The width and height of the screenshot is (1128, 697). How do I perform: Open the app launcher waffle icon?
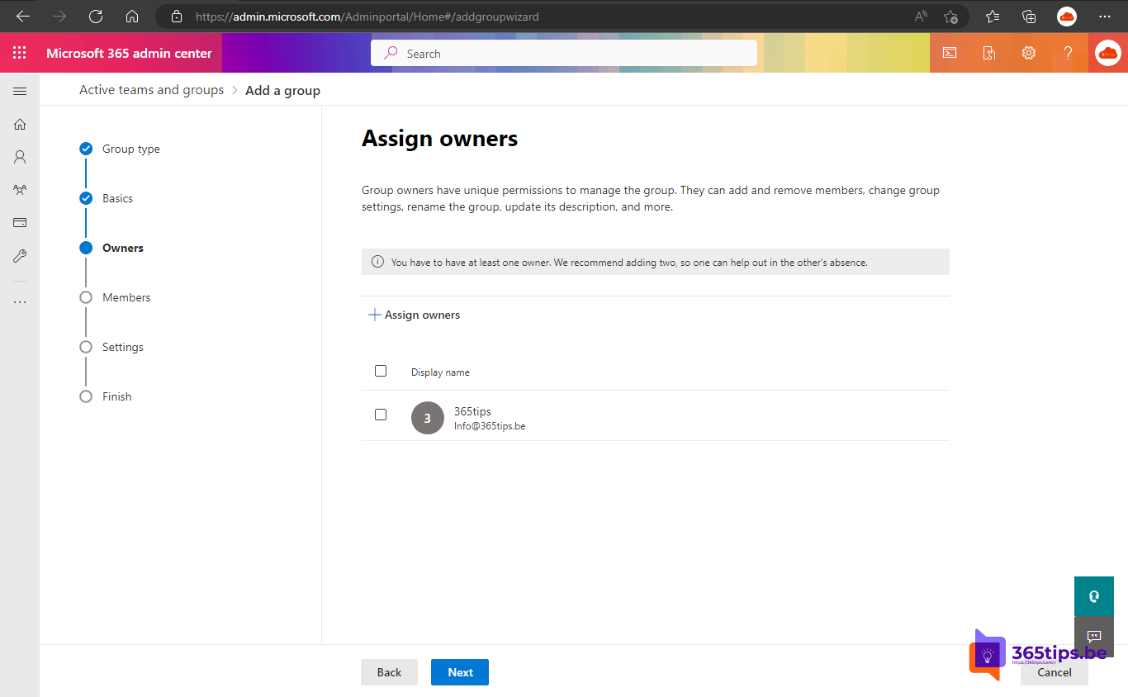(20, 52)
